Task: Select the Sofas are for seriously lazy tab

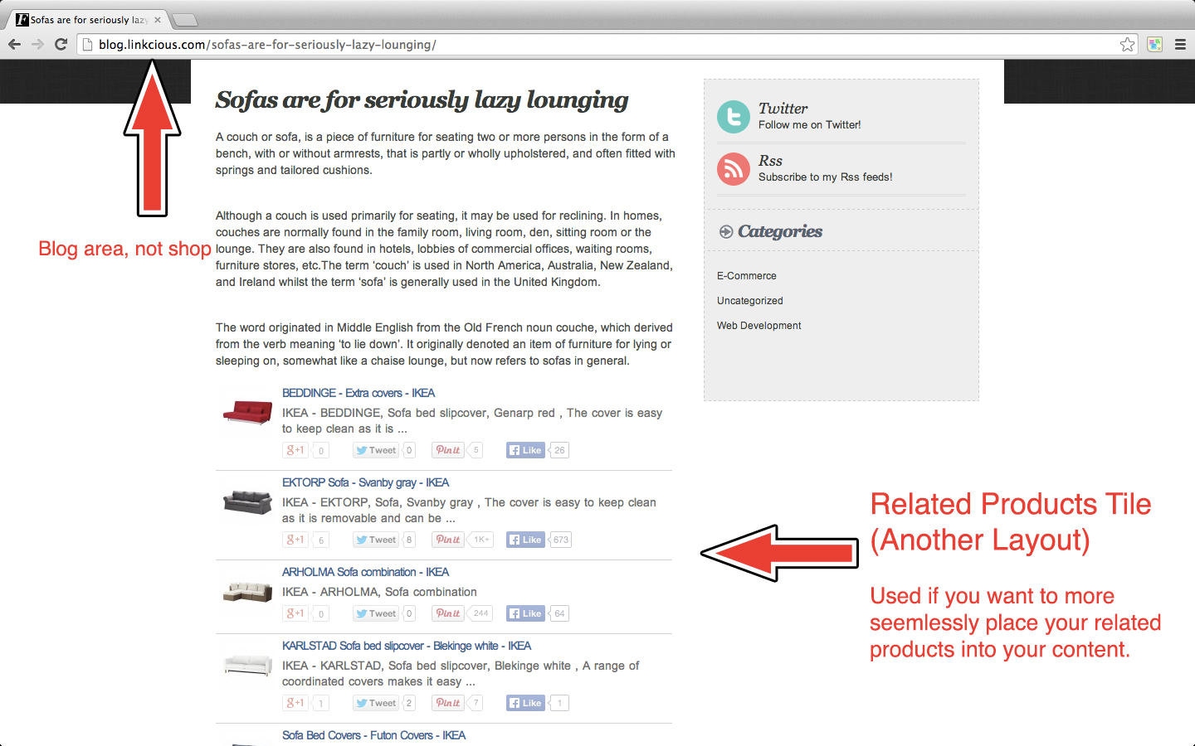Action: pos(87,20)
